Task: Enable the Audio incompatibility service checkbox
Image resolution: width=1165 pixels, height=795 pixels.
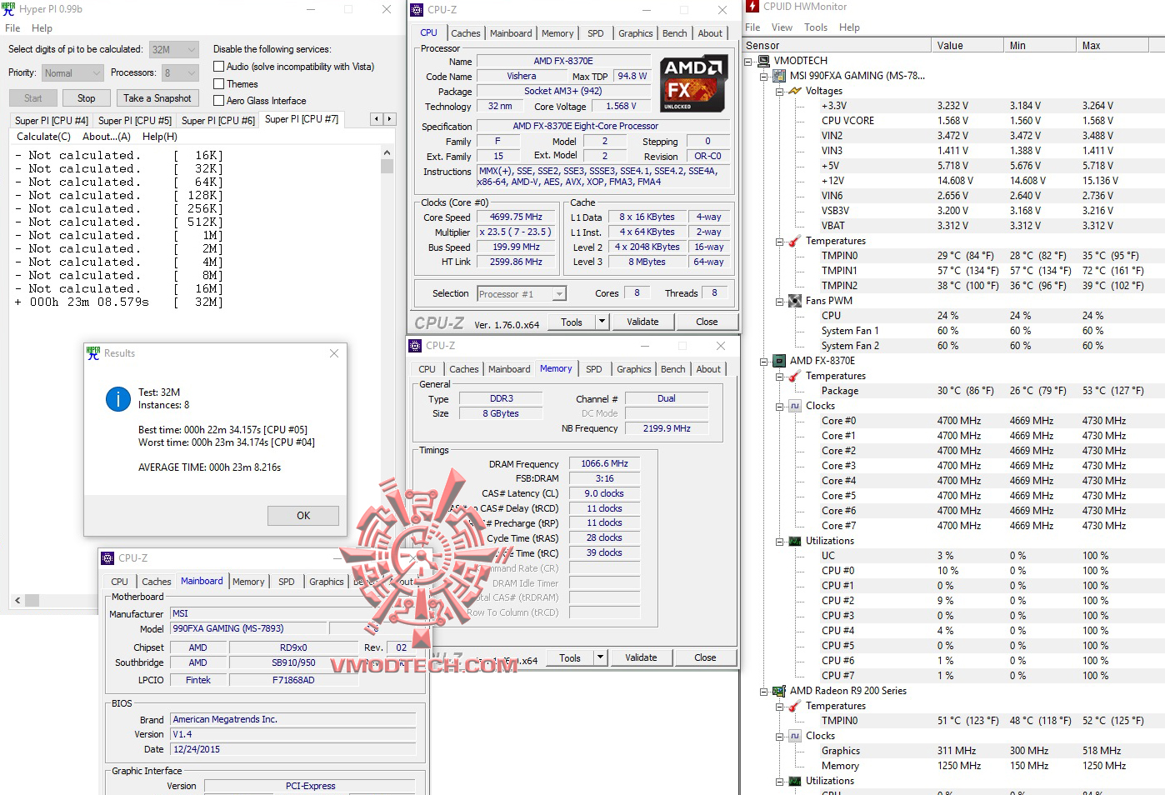Action: click(x=219, y=67)
